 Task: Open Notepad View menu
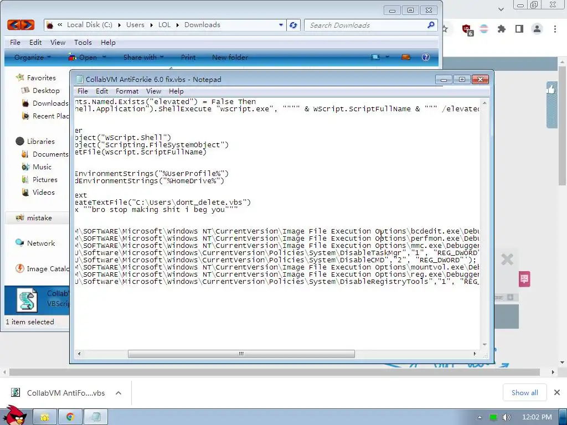[153, 91]
